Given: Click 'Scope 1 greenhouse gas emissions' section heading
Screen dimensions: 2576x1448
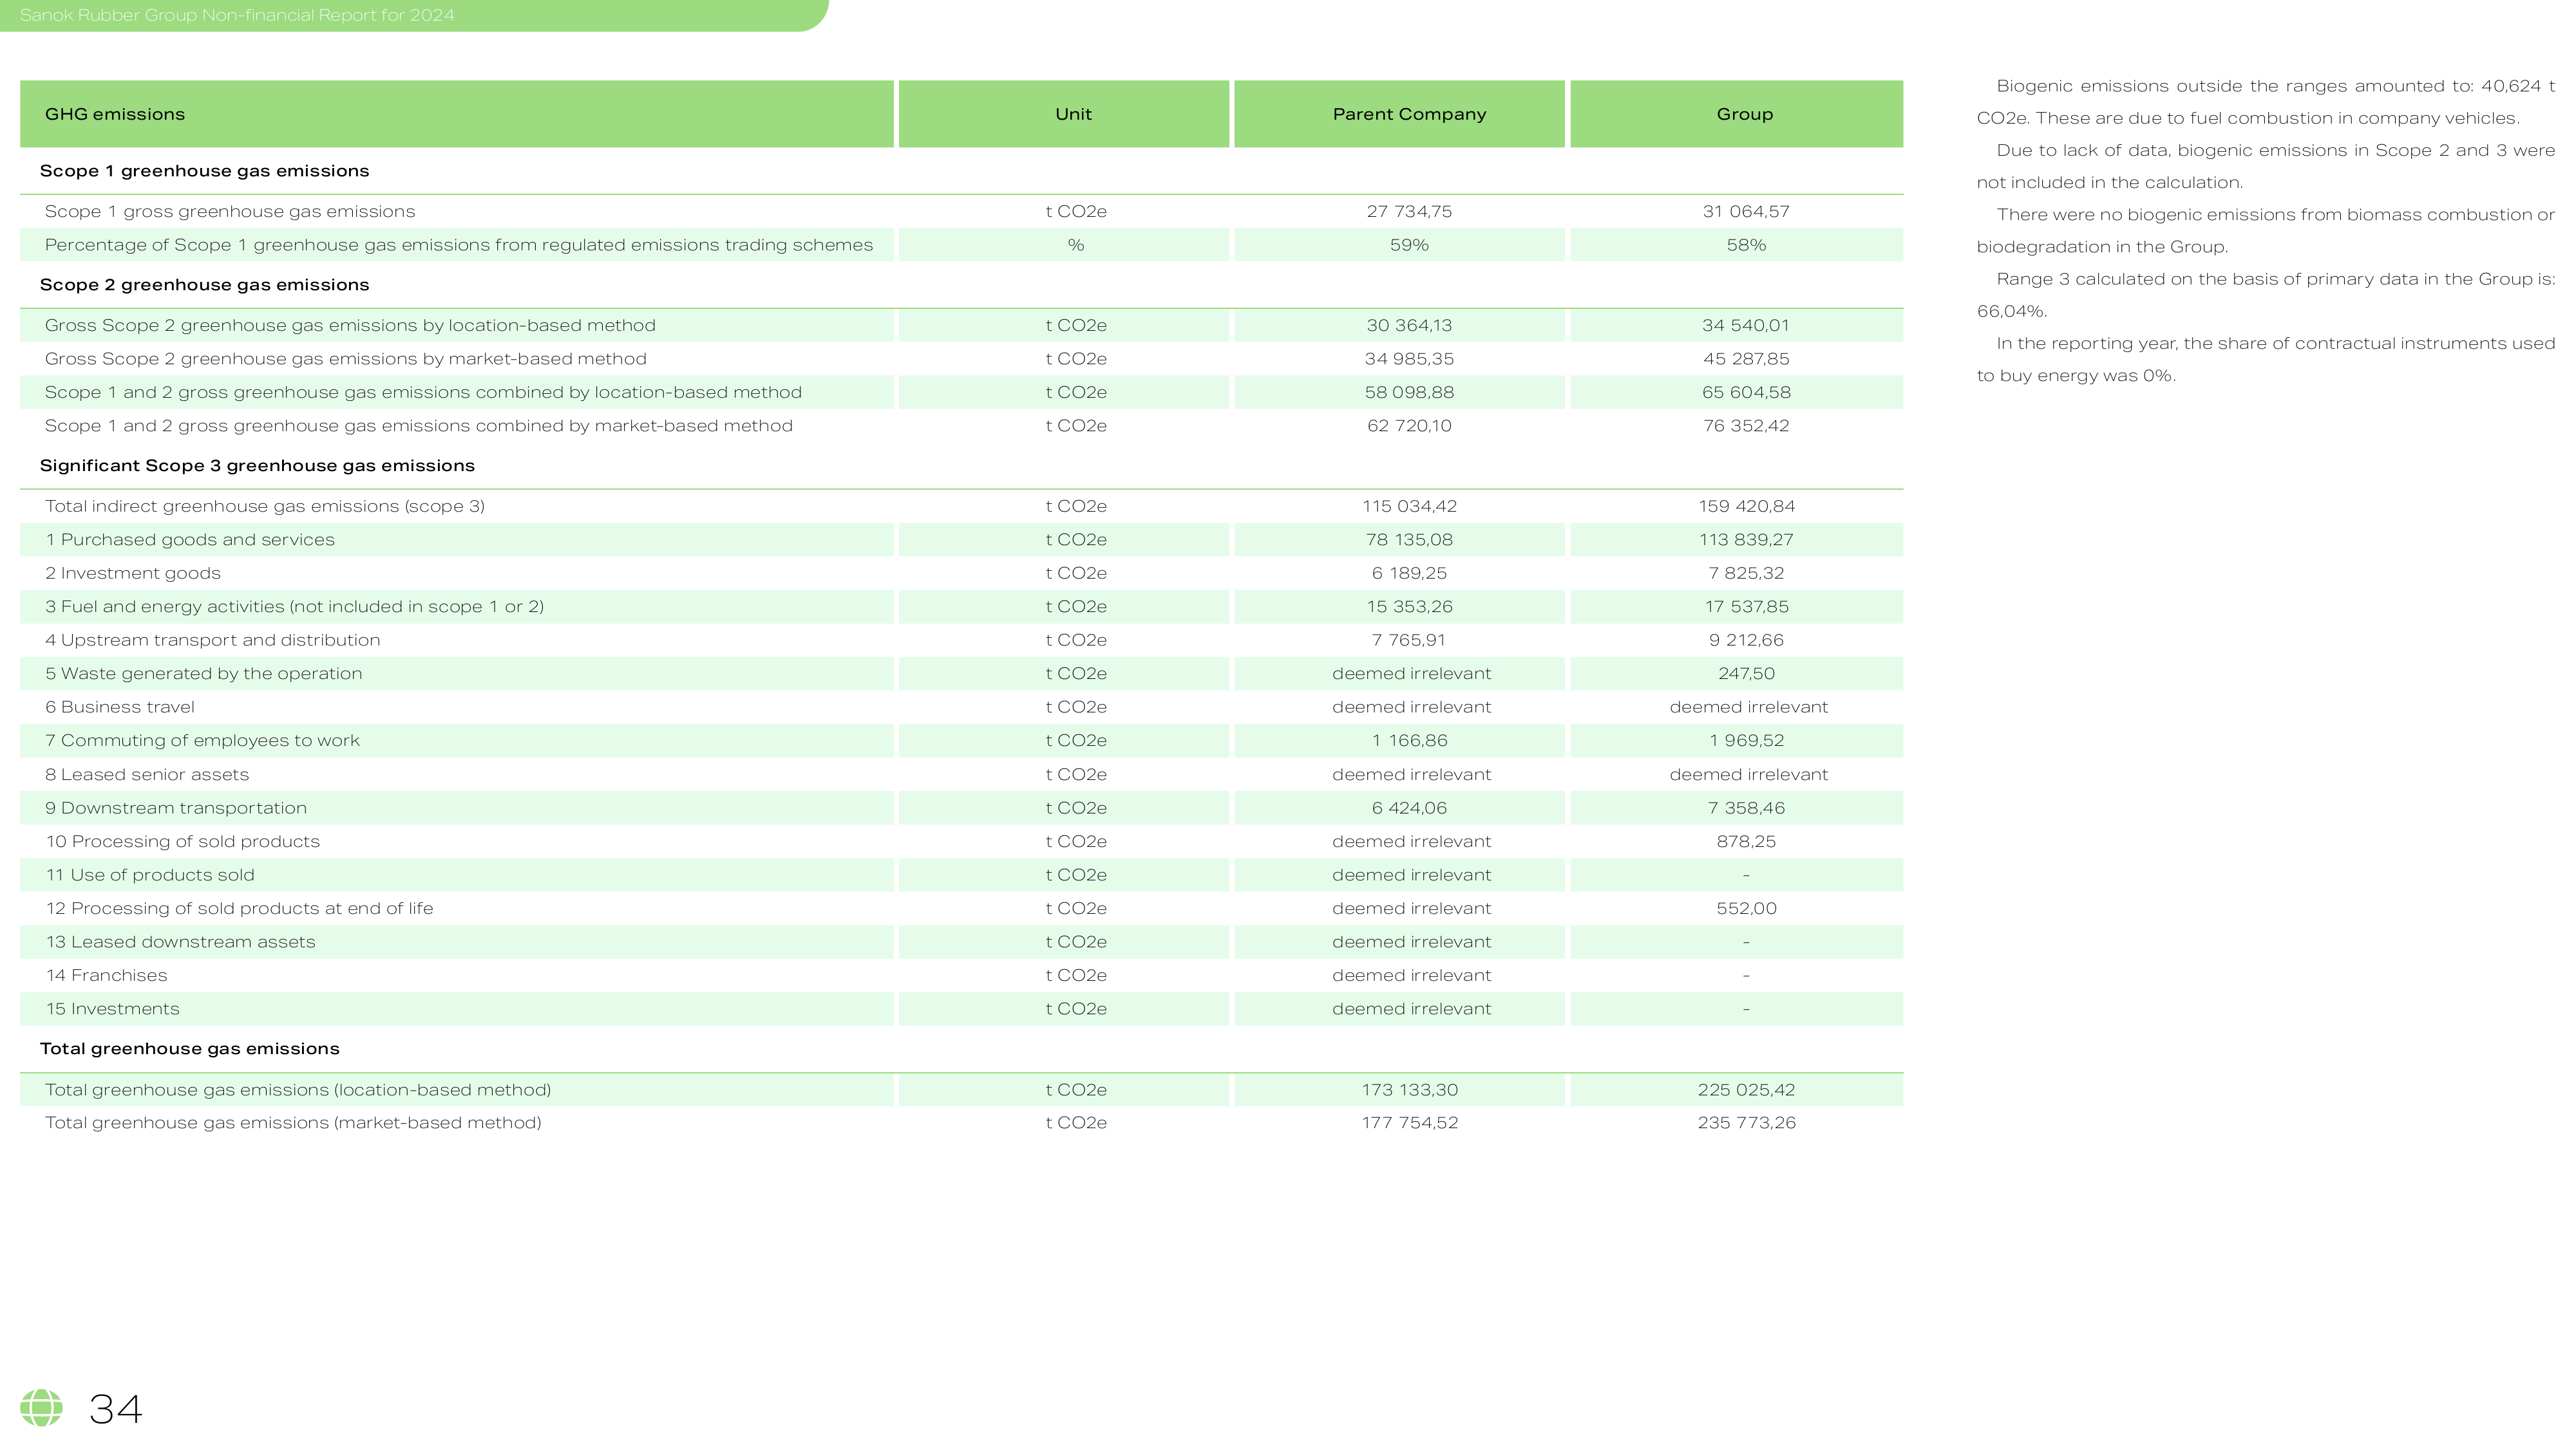Looking at the screenshot, I should [x=205, y=171].
